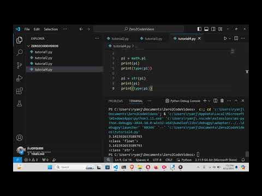Click the zoom magnifier in status bar
Image resolution: width=262 pixels, height=196 pixels.
tap(108, 160)
